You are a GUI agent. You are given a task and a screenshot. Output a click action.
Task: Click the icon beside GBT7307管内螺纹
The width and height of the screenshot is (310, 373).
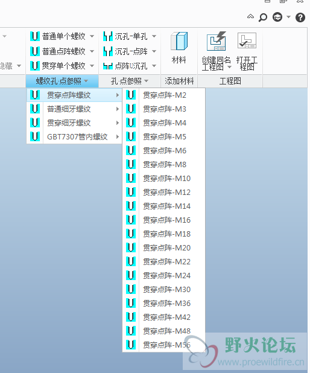35,136
